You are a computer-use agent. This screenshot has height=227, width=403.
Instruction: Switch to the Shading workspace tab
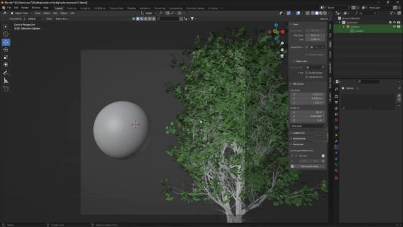132,8
